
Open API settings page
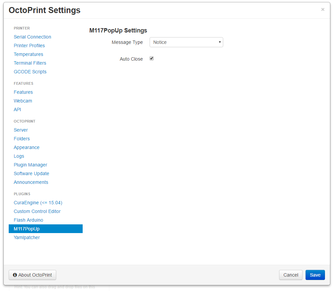click(17, 110)
